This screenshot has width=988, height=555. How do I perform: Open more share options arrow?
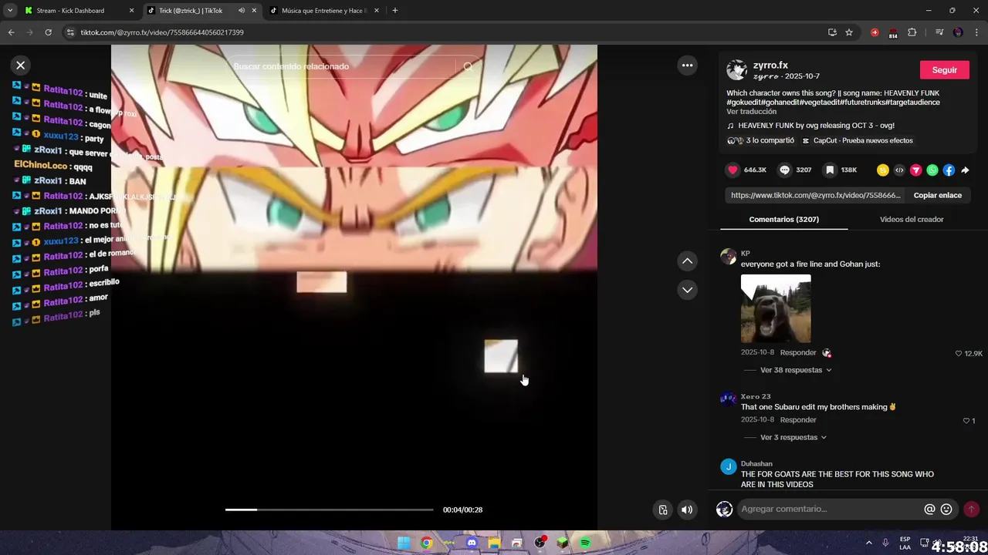click(965, 170)
